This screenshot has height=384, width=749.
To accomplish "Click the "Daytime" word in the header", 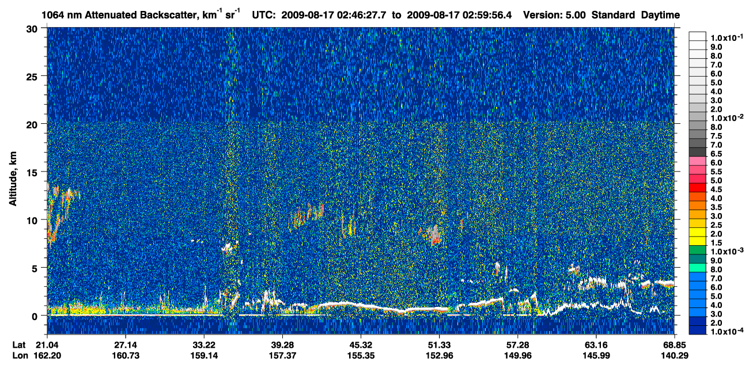I will 661,15.
